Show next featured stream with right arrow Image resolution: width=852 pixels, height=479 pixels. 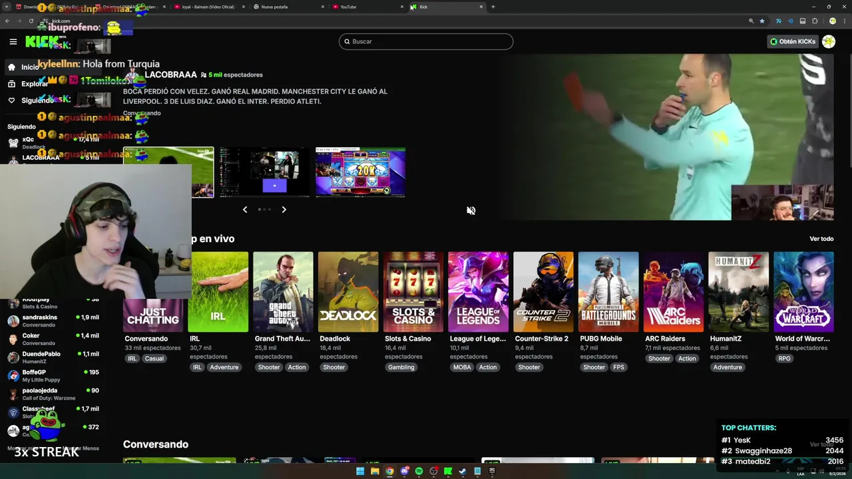[x=284, y=210]
